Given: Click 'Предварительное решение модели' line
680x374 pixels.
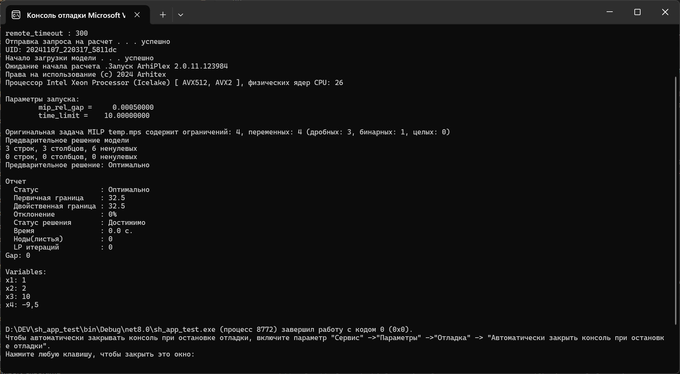Looking at the screenshot, I should pos(67,140).
